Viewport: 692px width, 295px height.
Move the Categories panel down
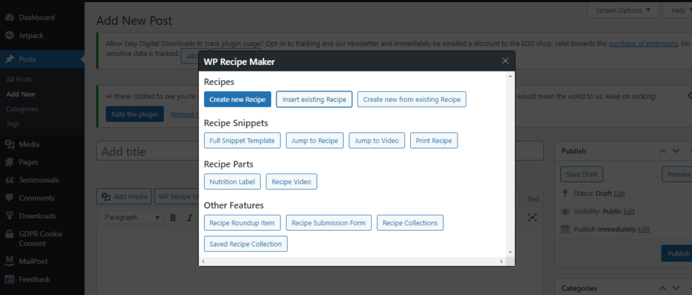(676, 288)
